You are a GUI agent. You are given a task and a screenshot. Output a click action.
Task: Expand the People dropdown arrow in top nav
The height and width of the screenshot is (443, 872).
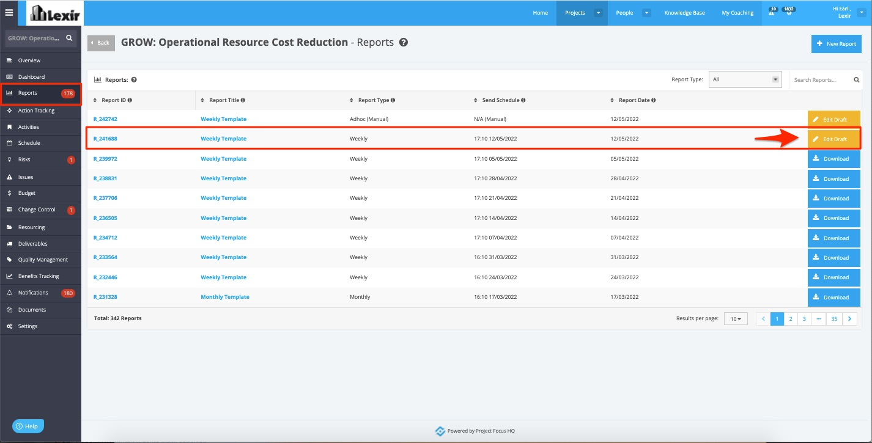tap(647, 13)
